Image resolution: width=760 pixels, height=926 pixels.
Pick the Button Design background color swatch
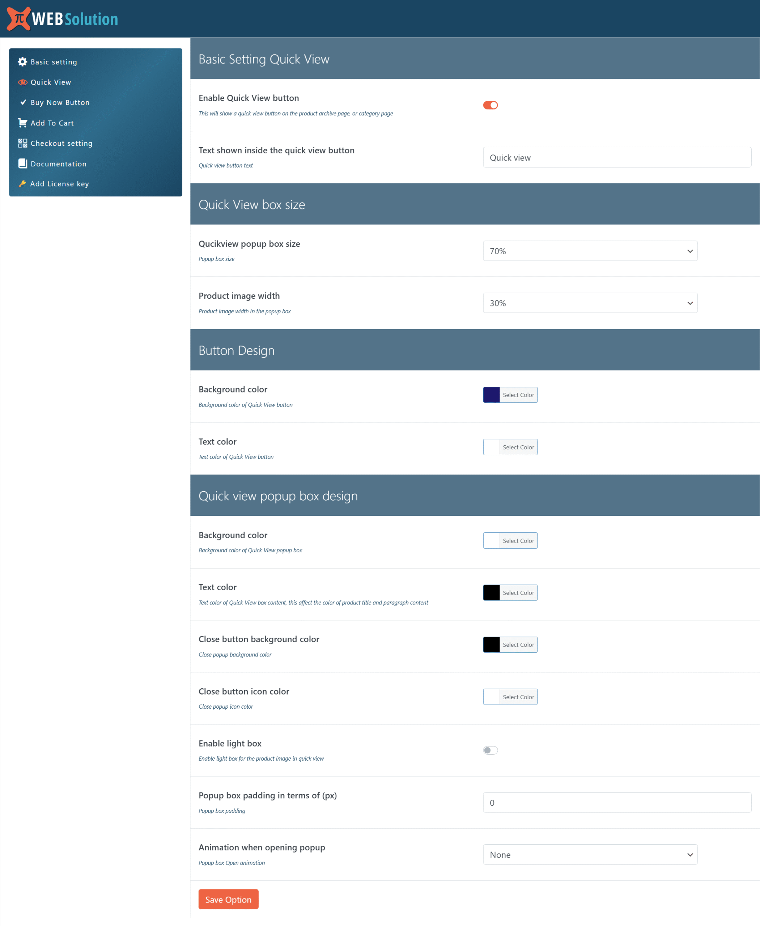tap(491, 395)
